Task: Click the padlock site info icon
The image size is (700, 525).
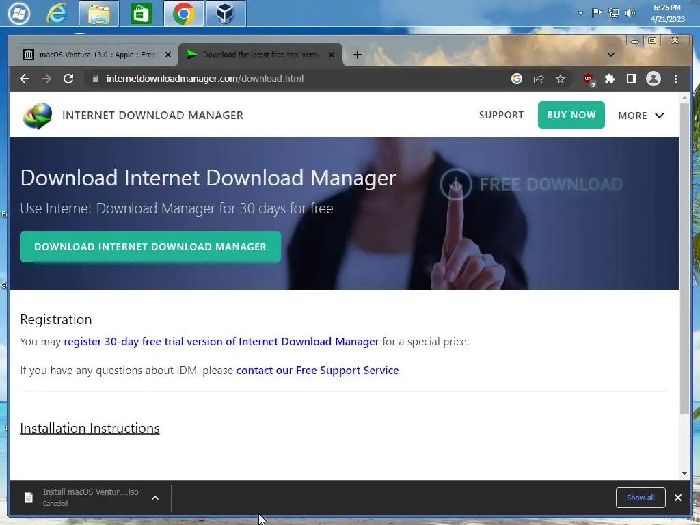Action: click(95, 79)
